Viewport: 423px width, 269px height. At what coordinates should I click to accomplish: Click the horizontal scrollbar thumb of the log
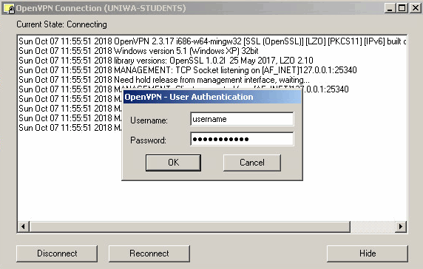(190, 227)
